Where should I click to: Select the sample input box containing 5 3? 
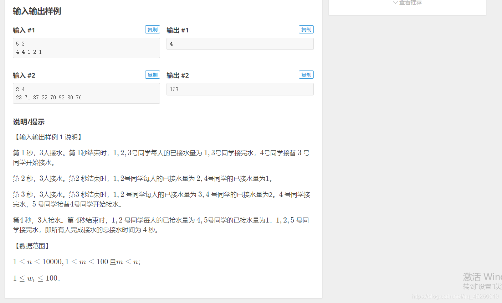pos(86,48)
